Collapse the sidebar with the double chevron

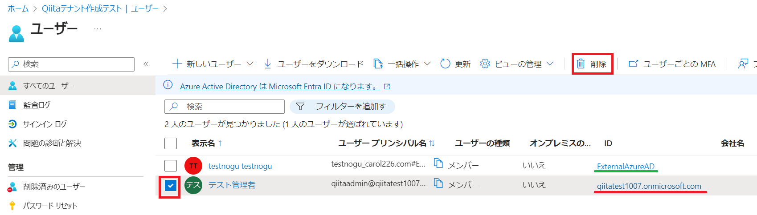[146, 64]
